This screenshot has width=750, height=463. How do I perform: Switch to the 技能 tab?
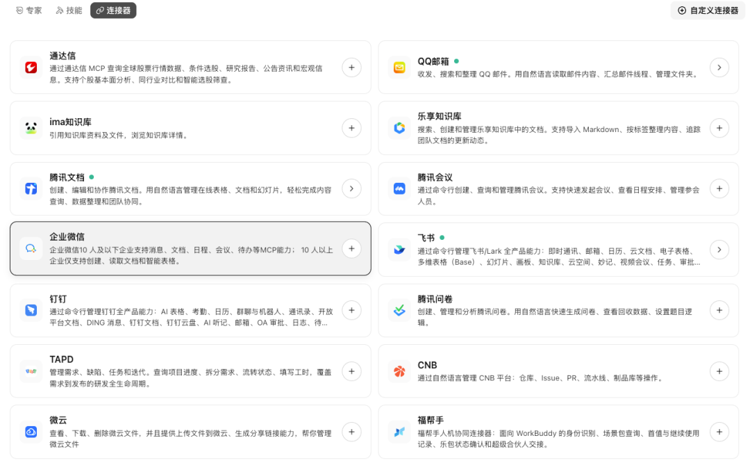69,10
